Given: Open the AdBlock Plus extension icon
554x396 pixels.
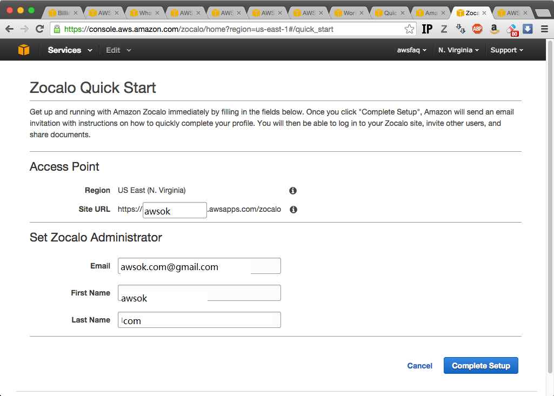Looking at the screenshot, I should 477,29.
